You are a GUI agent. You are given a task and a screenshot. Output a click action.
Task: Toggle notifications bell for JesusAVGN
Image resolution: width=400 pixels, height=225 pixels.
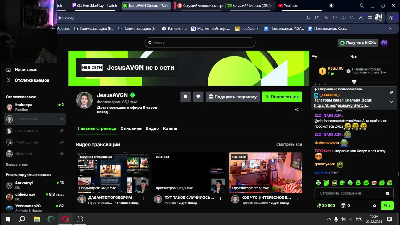185,97
